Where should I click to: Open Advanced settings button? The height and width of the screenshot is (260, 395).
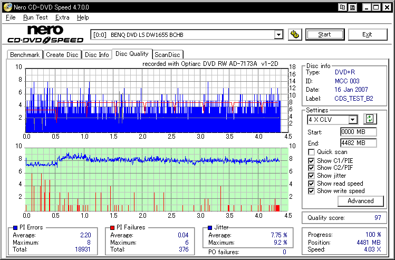pyautogui.click(x=361, y=201)
